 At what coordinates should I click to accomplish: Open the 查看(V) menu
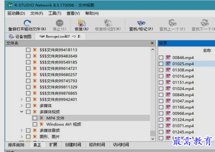(x=73, y=13)
